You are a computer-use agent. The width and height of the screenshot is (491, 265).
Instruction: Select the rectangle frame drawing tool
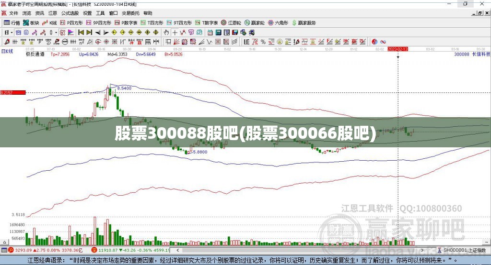pos(168,42)
